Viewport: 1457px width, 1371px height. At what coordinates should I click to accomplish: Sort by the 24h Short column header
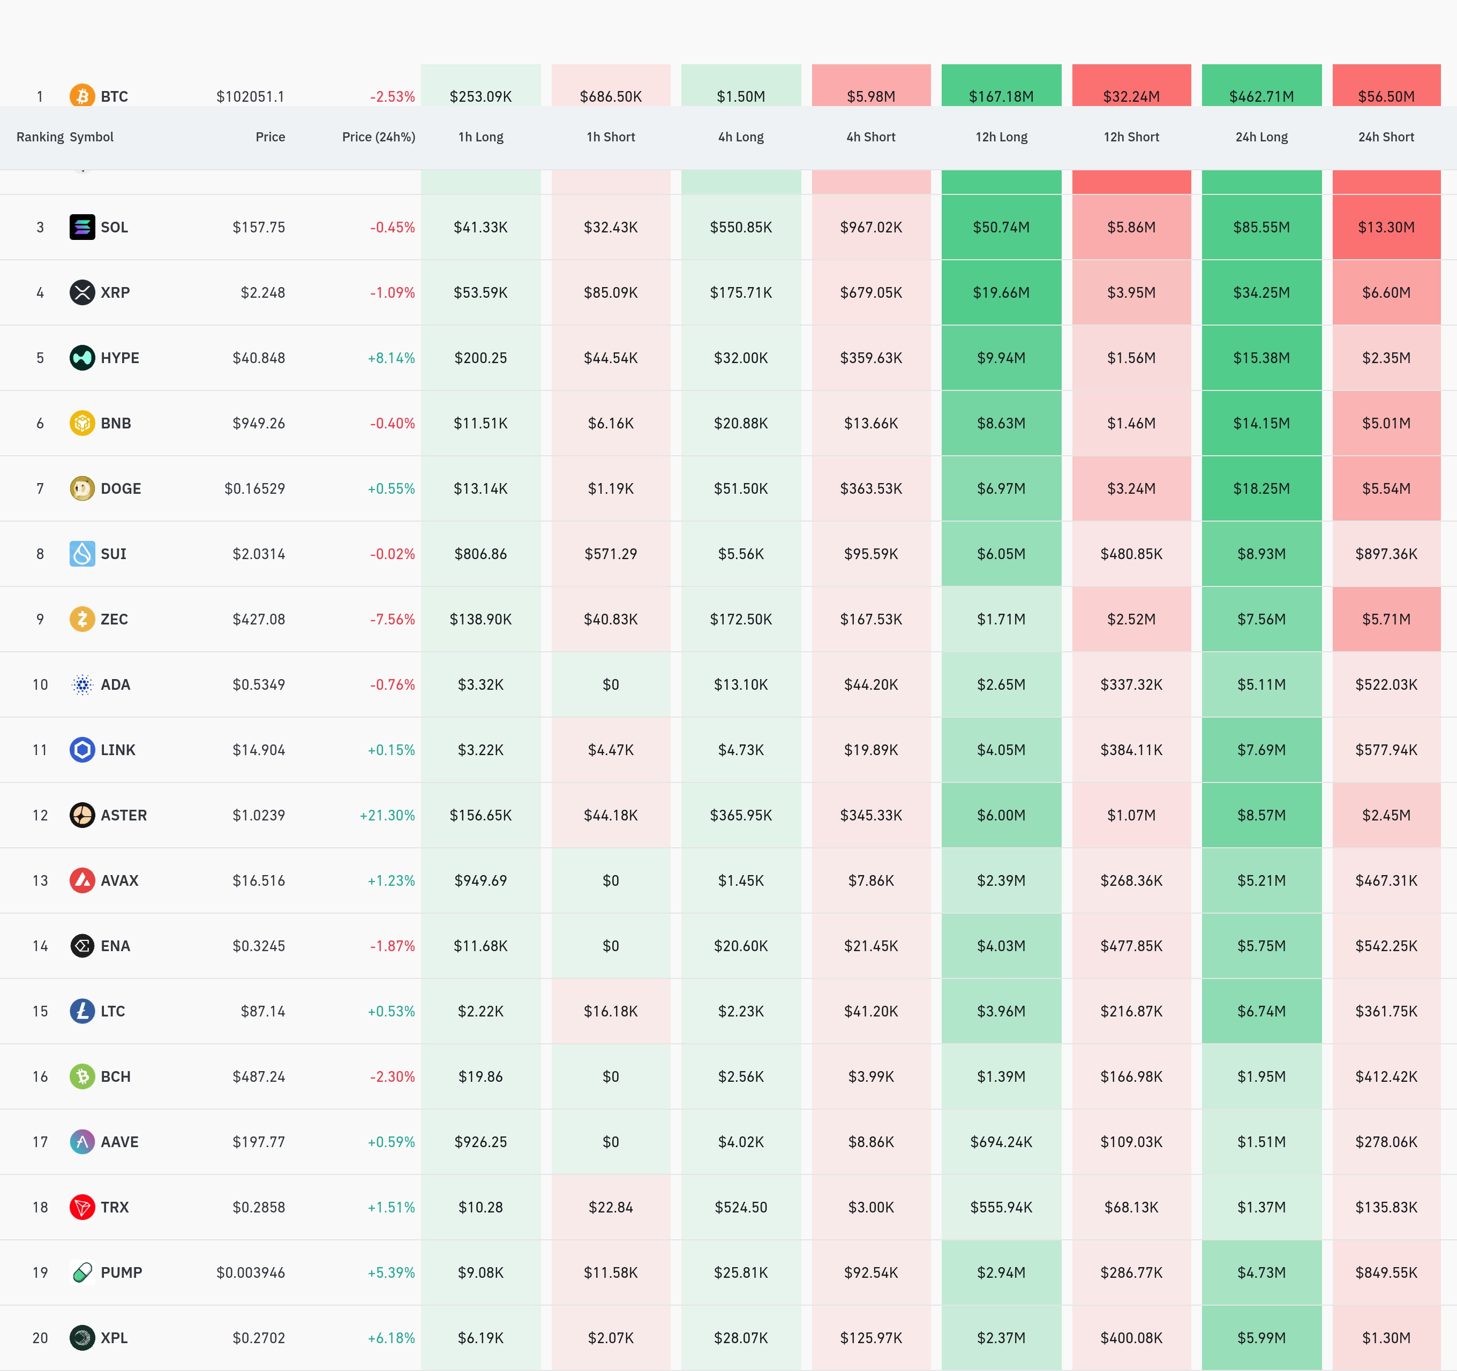(1385, 137)
